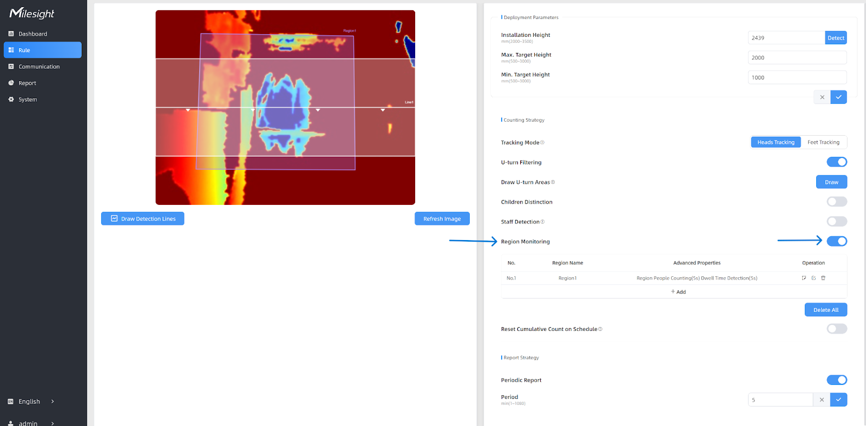Toggle the Reset Cumulative Count on Schedule switch
Viewport: 866px width, 426px height.
coord(836,329)
